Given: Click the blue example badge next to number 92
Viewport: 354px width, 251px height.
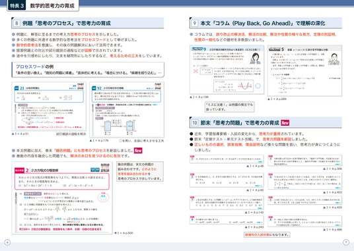Looking at the screenshot, I should 94,88.
